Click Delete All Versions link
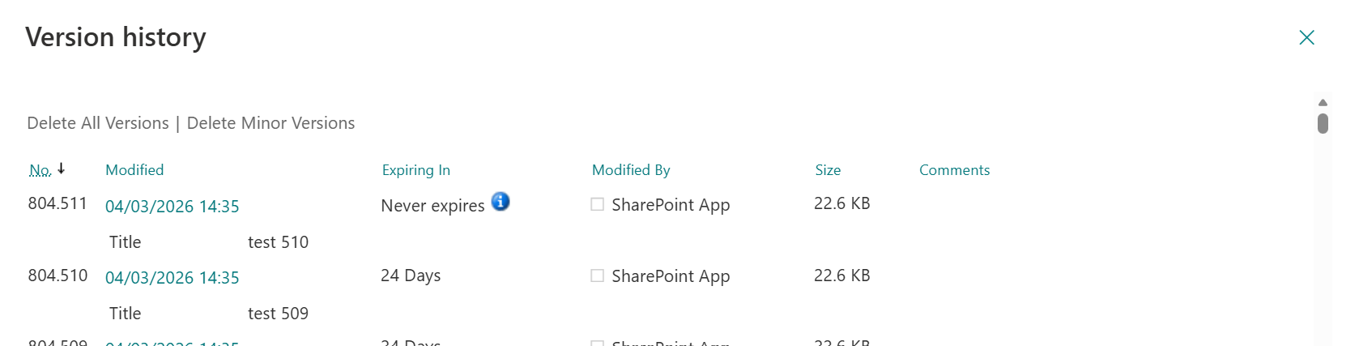Screen dimensions: 1359x346 [x=98, y=123]
